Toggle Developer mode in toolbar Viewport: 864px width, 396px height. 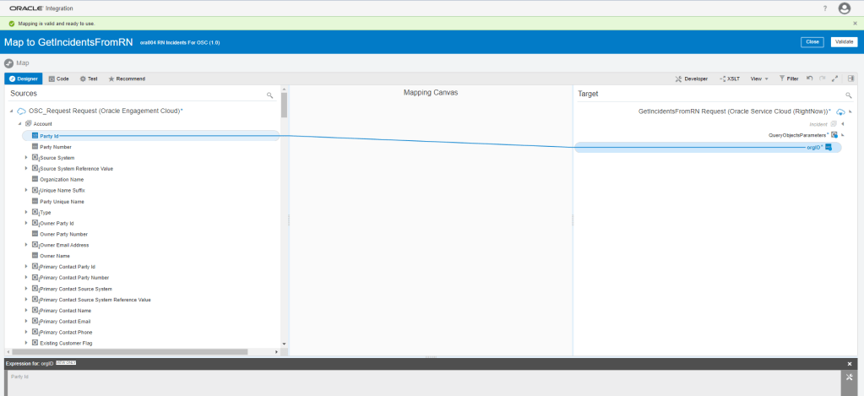point(692,79)
